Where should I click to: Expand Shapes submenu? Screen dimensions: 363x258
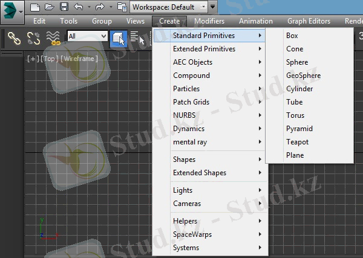click(210, 160)
